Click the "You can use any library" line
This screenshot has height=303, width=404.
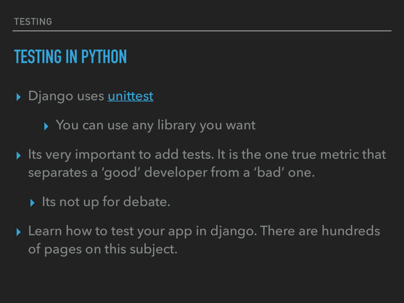(x=155, y=126)
